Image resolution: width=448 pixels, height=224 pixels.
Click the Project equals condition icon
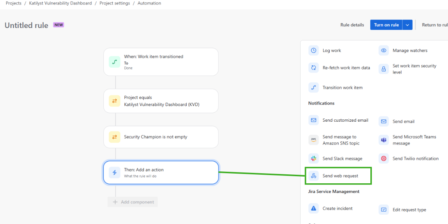115,101
